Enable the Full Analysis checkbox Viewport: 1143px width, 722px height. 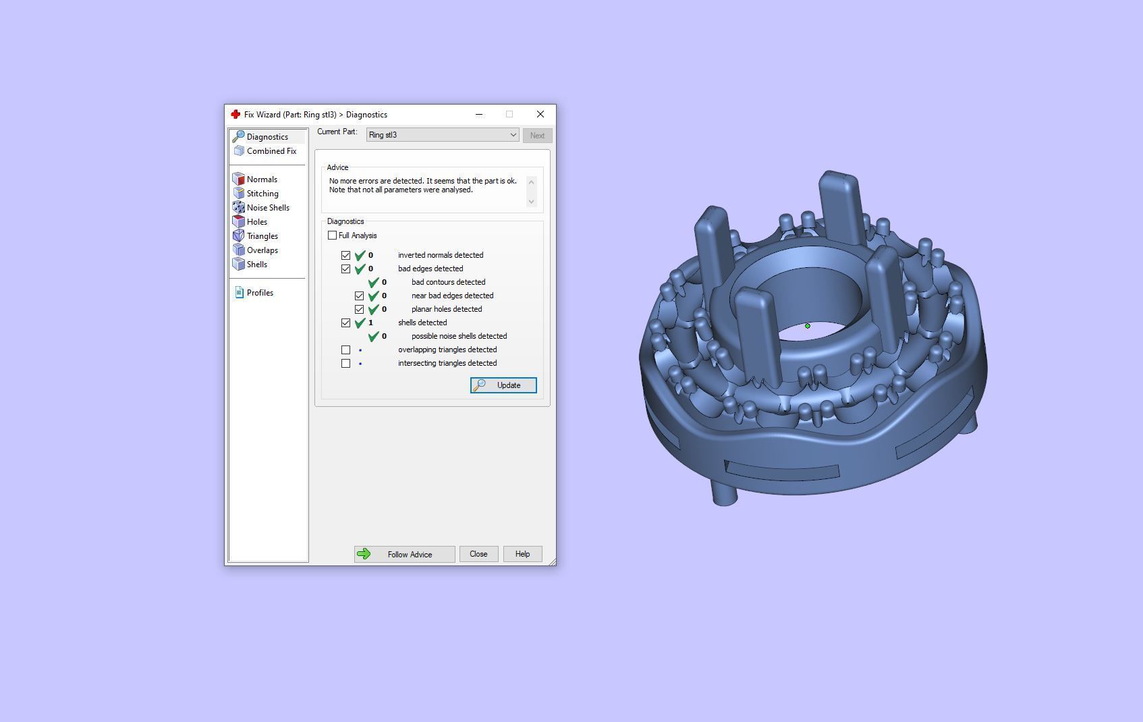[x=332, y=235]
